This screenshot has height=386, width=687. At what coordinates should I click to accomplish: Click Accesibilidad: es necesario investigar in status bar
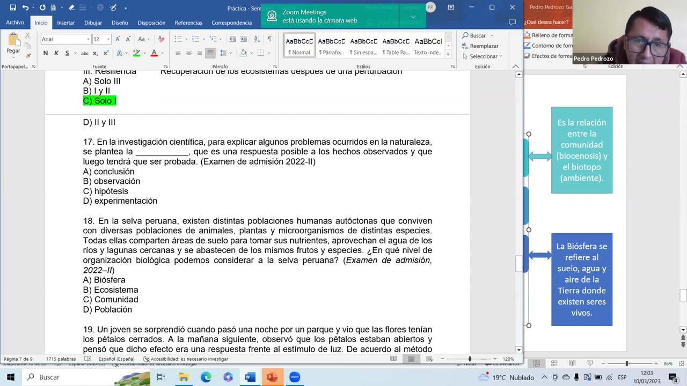(x=186, y=359)
